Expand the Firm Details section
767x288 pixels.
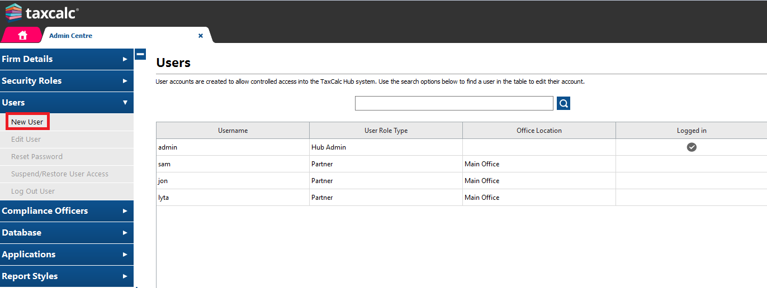pyautogui.click(x=67, y=59)
